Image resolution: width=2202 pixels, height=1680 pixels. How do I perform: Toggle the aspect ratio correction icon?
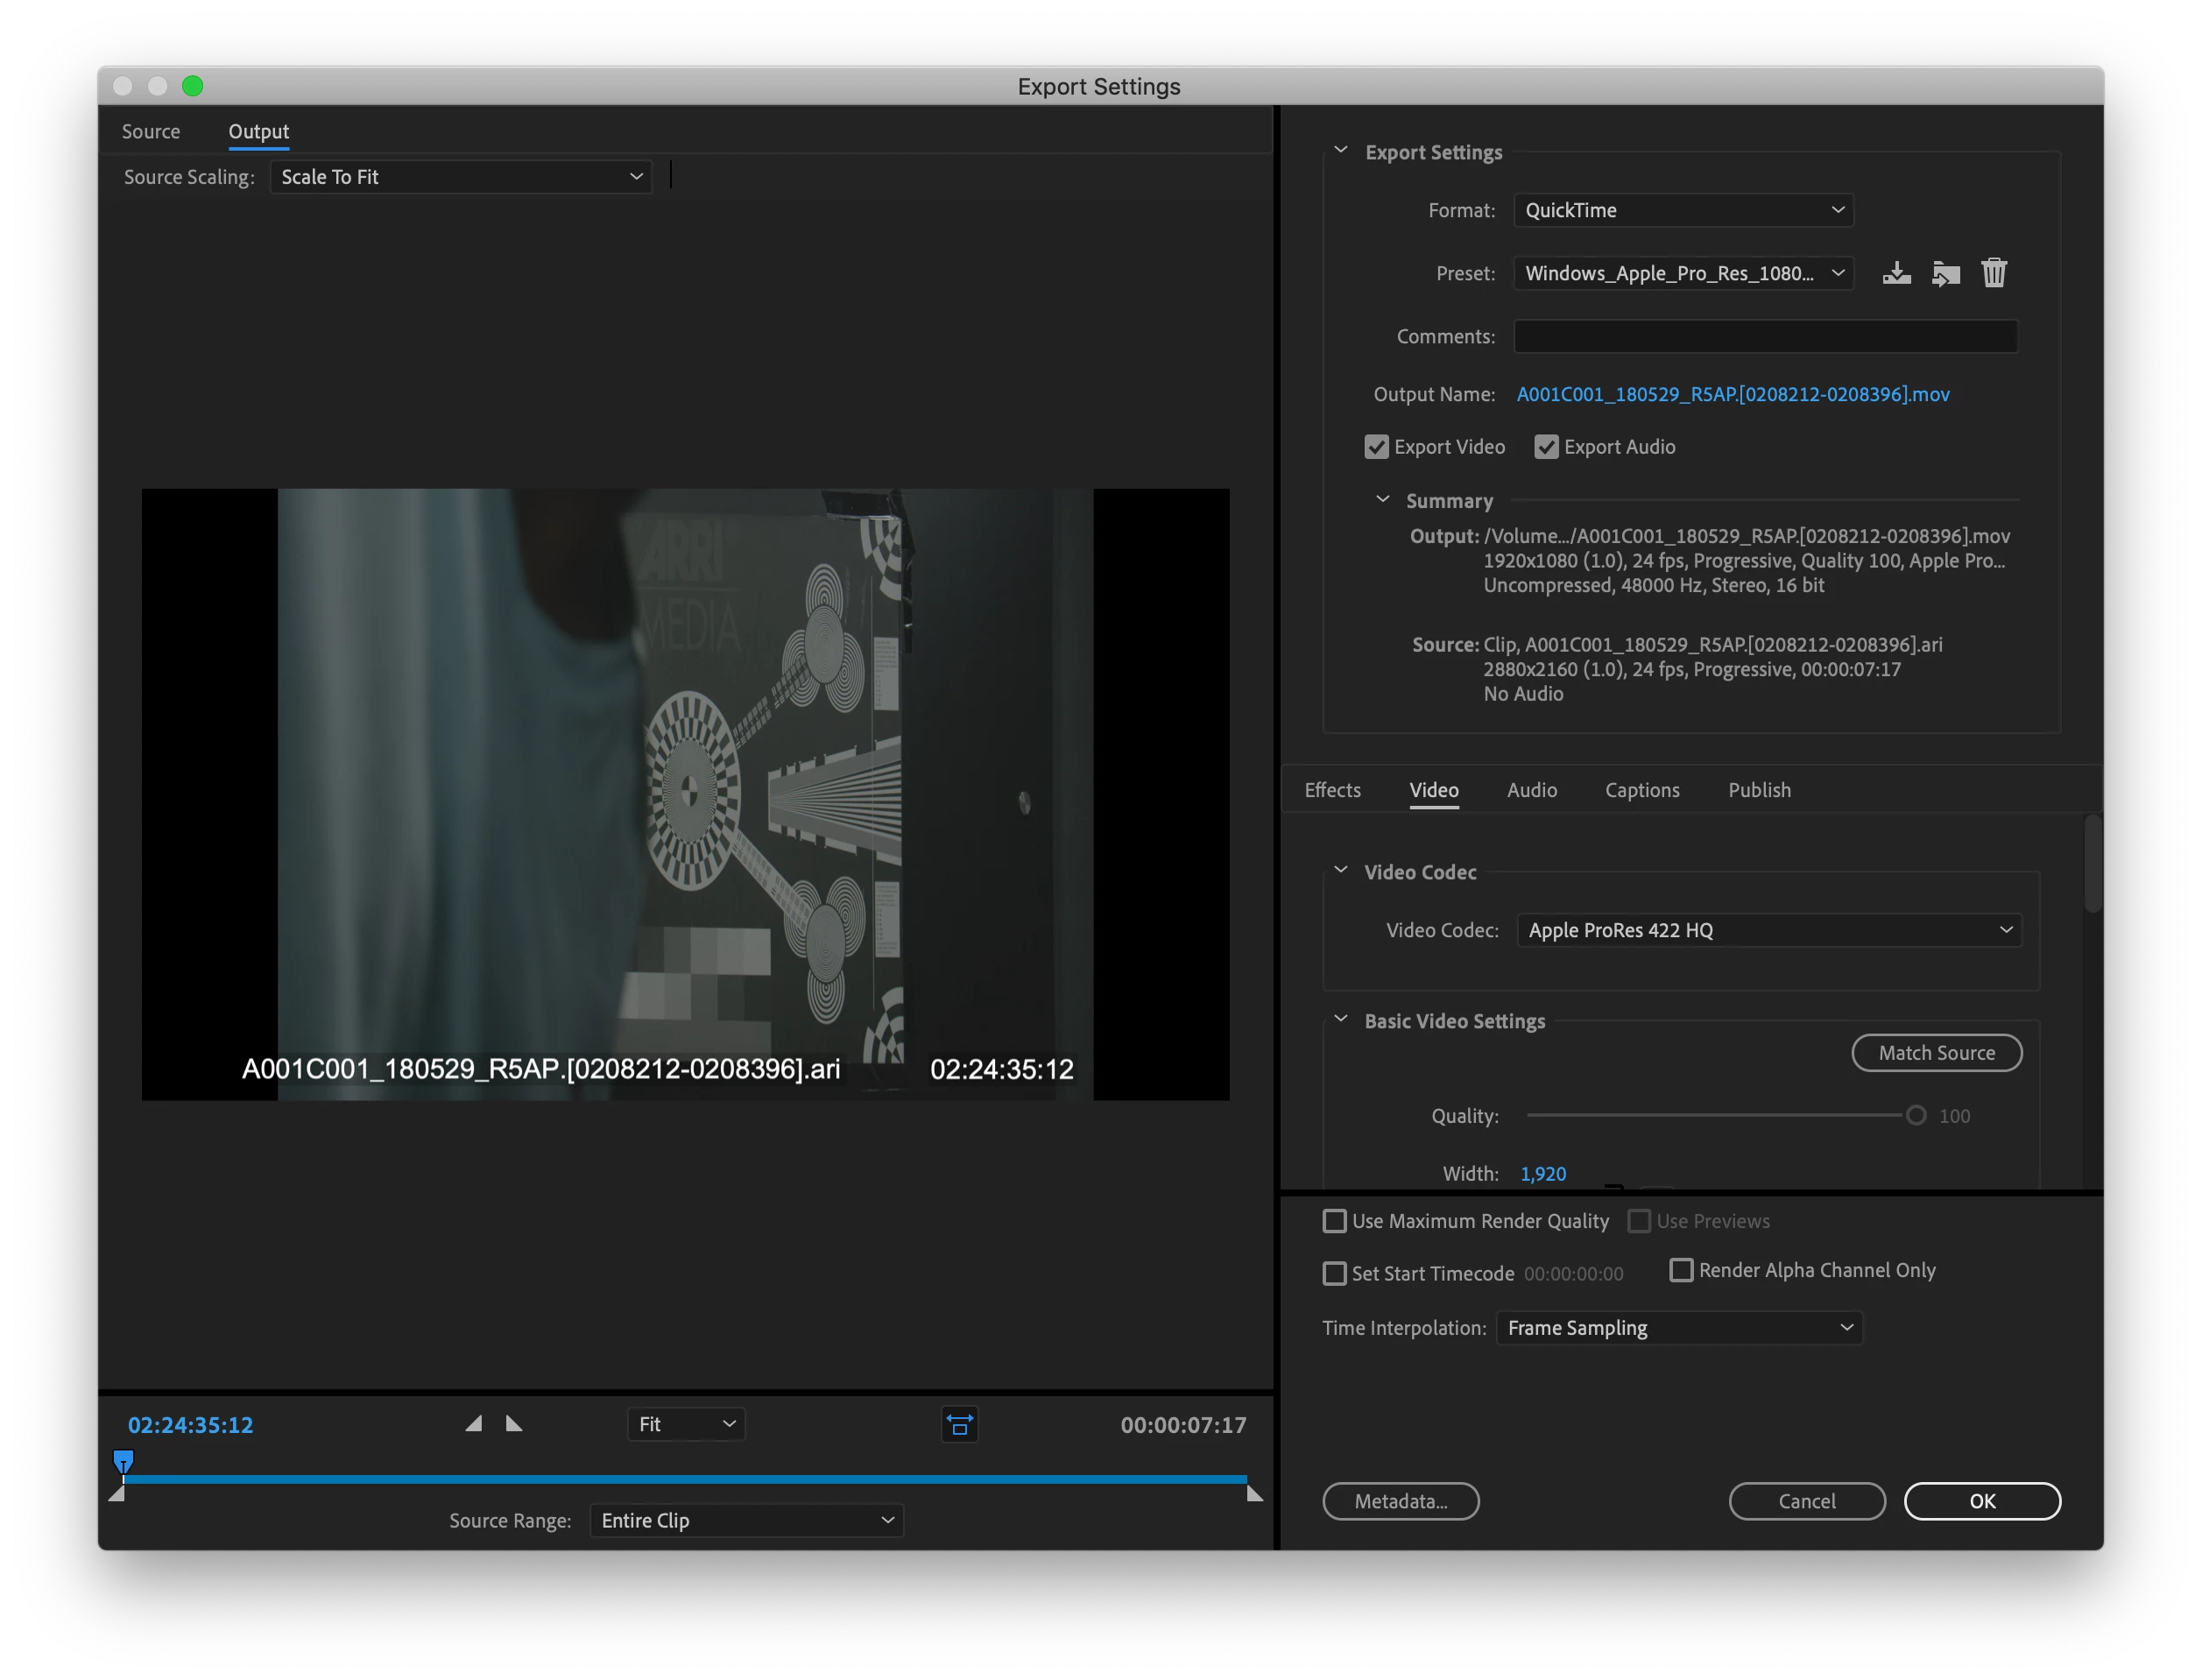coord(959,1425)
